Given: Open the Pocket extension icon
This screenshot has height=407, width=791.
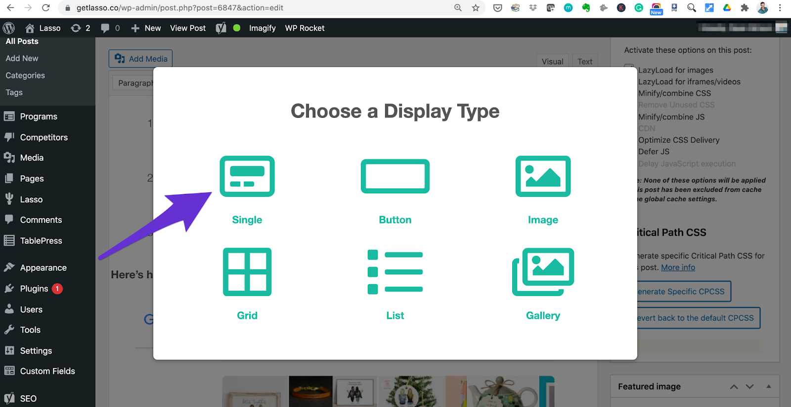Looking at the screenshot, I should [498, 8].
